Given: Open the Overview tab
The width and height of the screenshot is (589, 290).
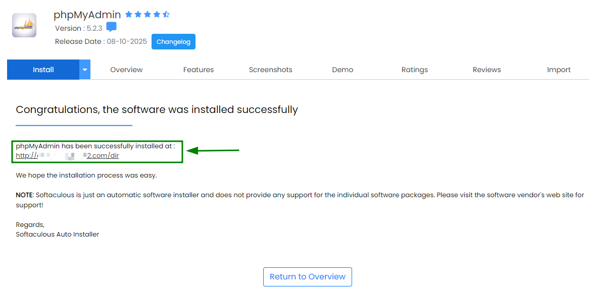Looking at the screenshot, I should 126,70.
